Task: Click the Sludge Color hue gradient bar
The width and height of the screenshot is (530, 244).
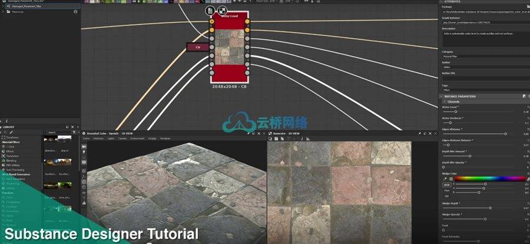Action: coord(490,179)
